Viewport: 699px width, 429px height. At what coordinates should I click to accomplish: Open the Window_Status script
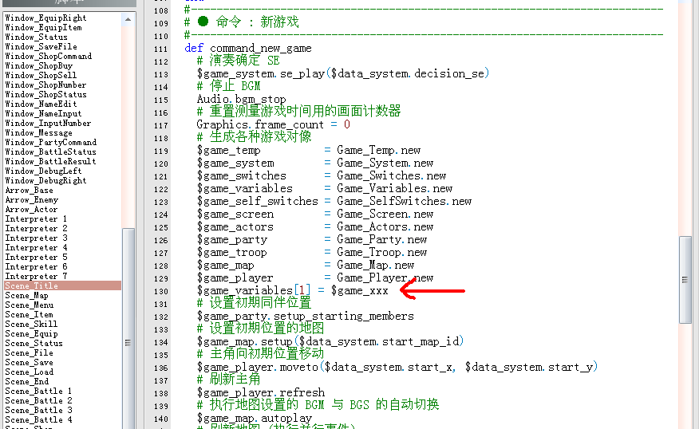coord(36,37)
